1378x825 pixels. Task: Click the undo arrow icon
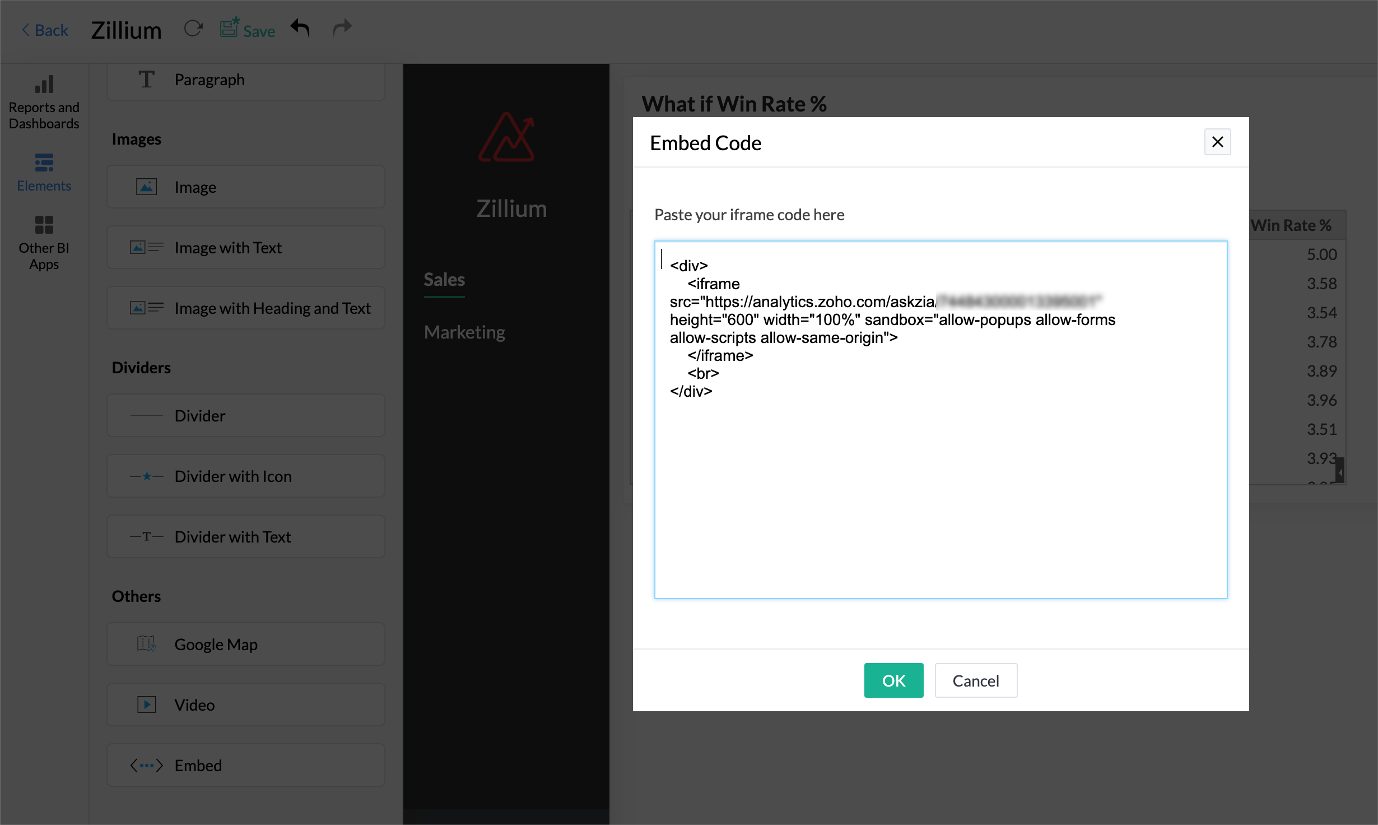pos(300,27)
